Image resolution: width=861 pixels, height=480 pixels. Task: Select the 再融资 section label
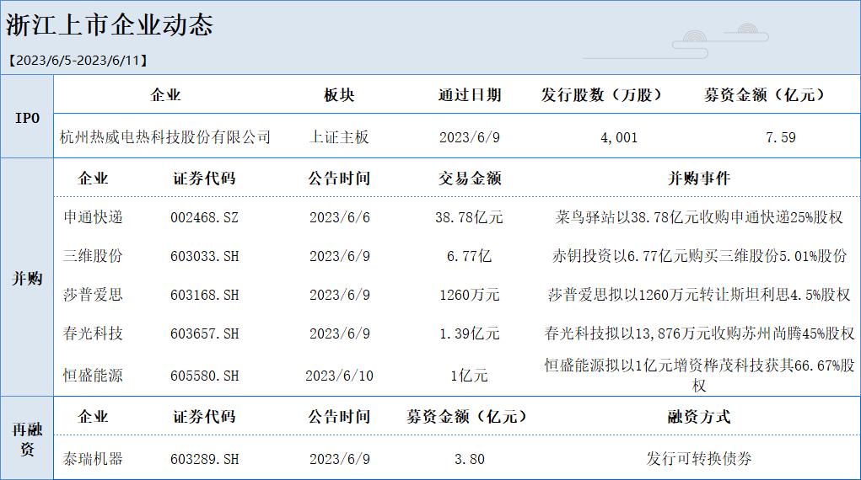click(x=27, y=439)
